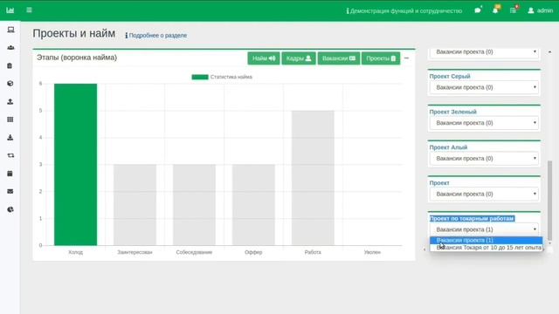Click the Оффер bar in chart

(x=253, y=205)
